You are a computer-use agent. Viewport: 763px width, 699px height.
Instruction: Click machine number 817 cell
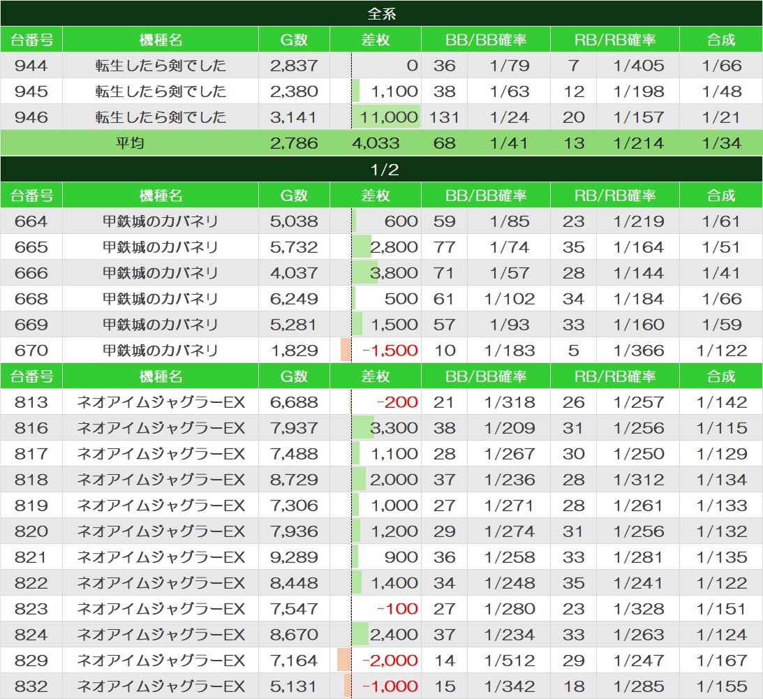[x=31, y=454]
